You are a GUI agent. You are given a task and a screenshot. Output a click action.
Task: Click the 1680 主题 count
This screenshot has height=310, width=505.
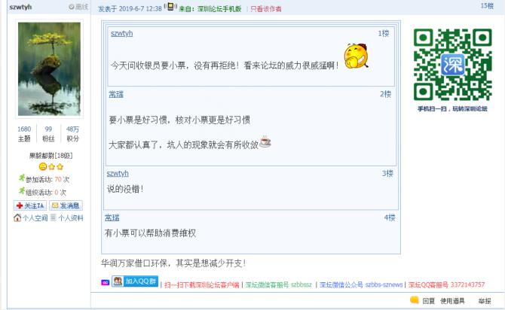(x=24, y=133)
